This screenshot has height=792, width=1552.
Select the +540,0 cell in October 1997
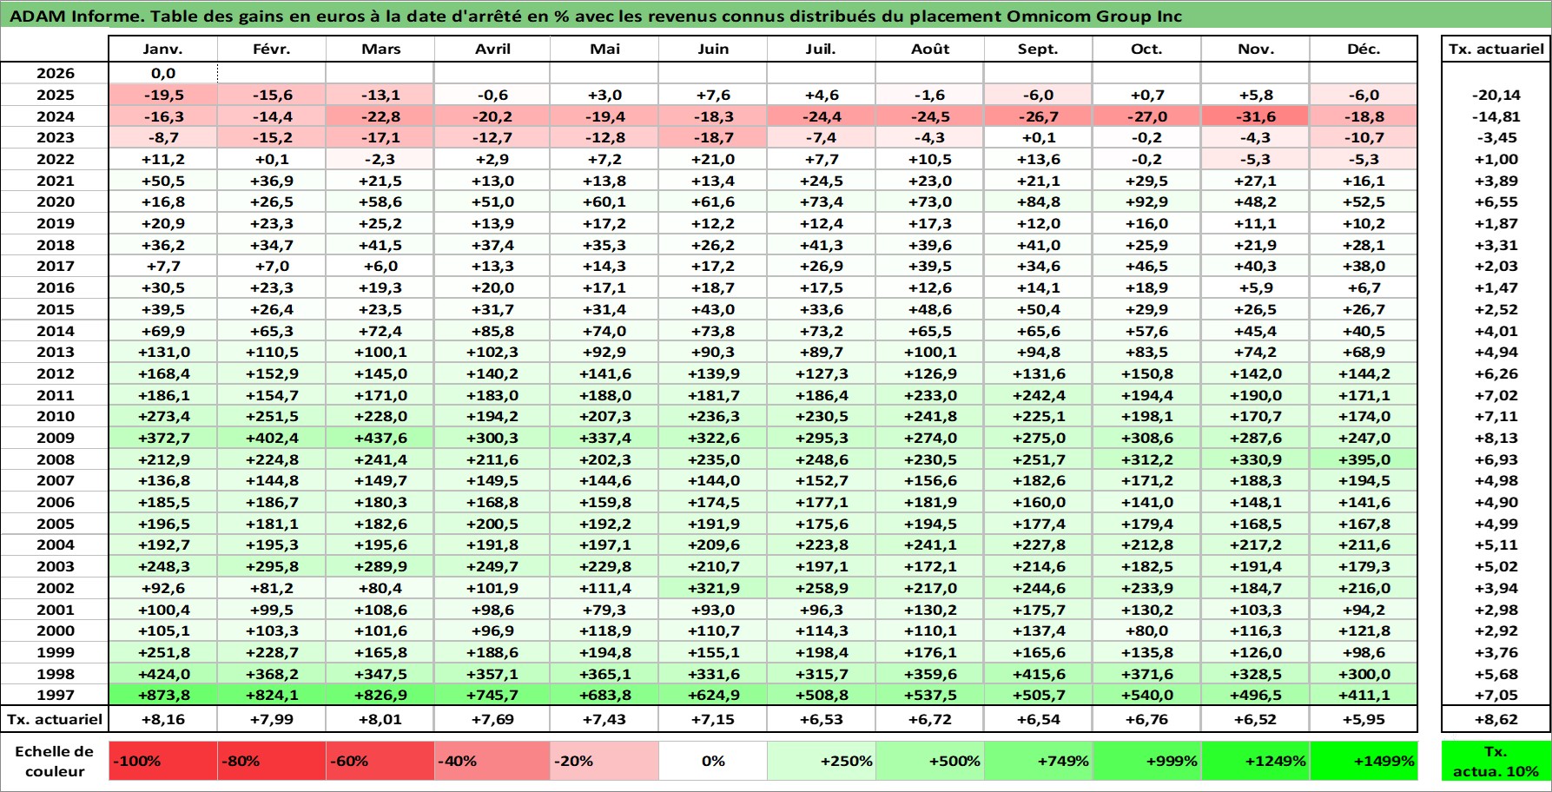coord(1146,695)
